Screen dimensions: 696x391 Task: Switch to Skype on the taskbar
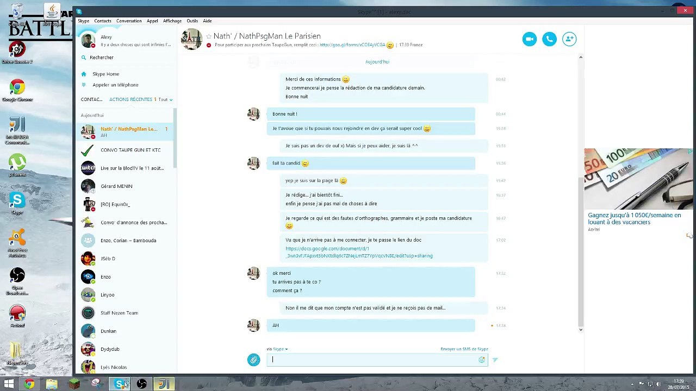(119, 384)
